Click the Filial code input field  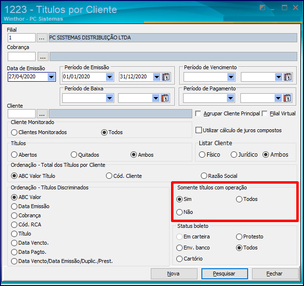[x=22, y=37]
